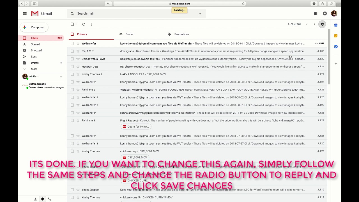Screen dimensions: 359x202
Task: Open the Realizacja doładowania telefonu email
Action: coord(197,59)
